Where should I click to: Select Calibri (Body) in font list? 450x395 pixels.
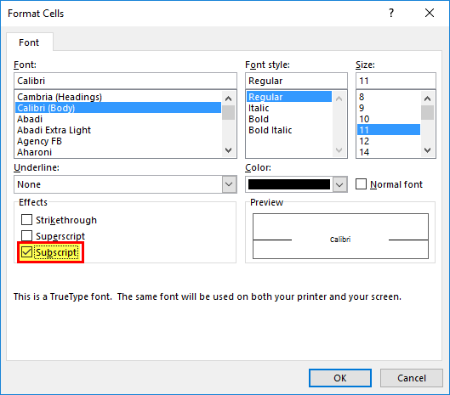tap(118, 108)
